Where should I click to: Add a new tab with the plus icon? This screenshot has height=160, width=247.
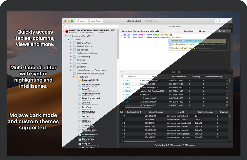231,26
